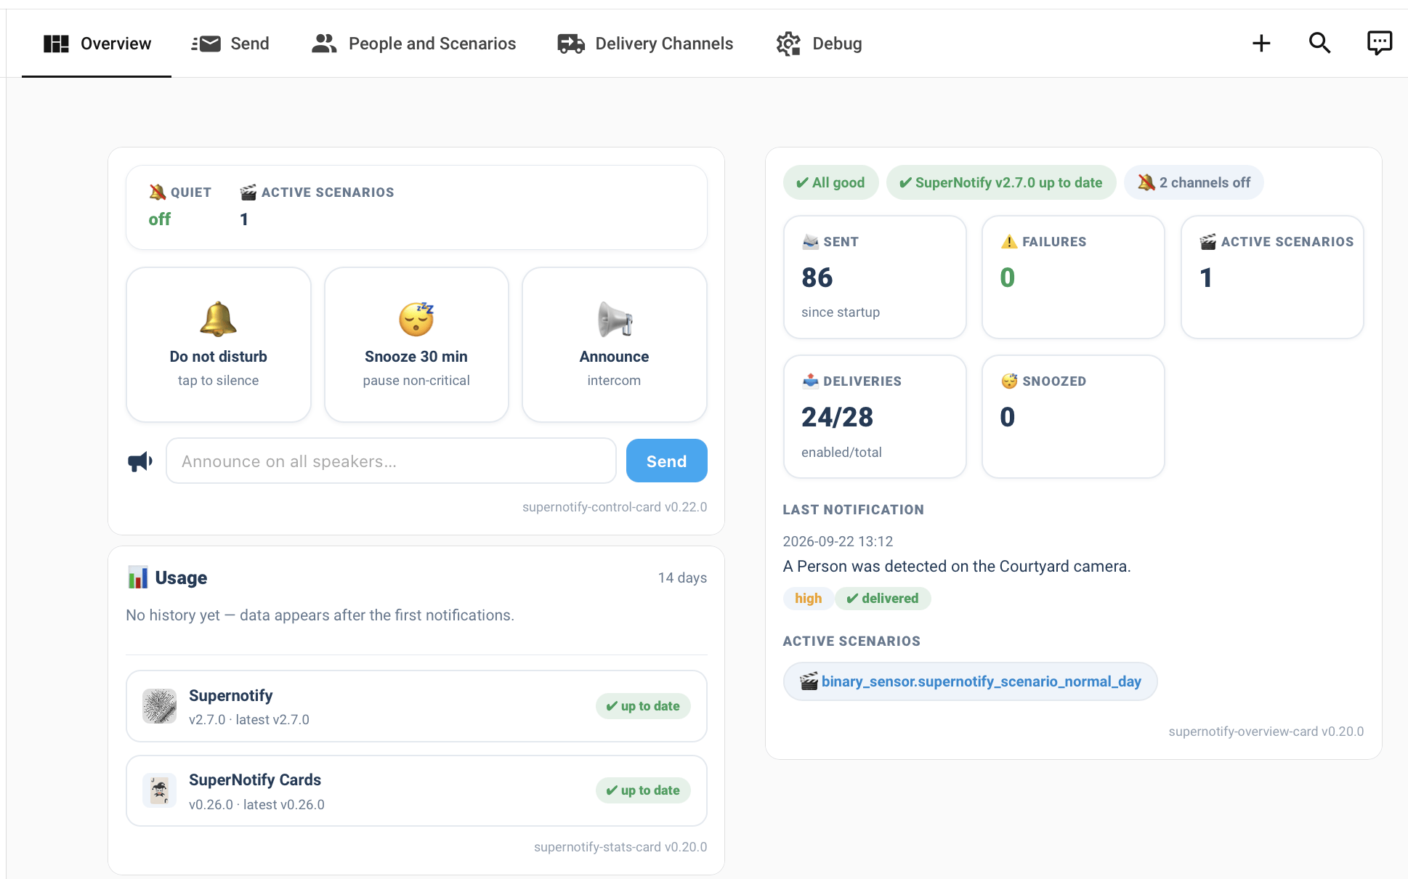Open search with magnifier icon
This screenshot has width=1408, height=879.
(x=1319, y=44)
